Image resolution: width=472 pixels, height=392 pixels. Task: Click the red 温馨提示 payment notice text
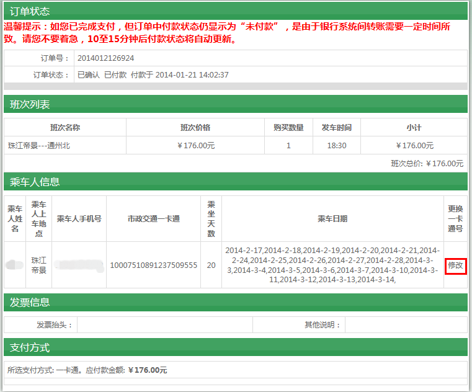coord(226,33)
